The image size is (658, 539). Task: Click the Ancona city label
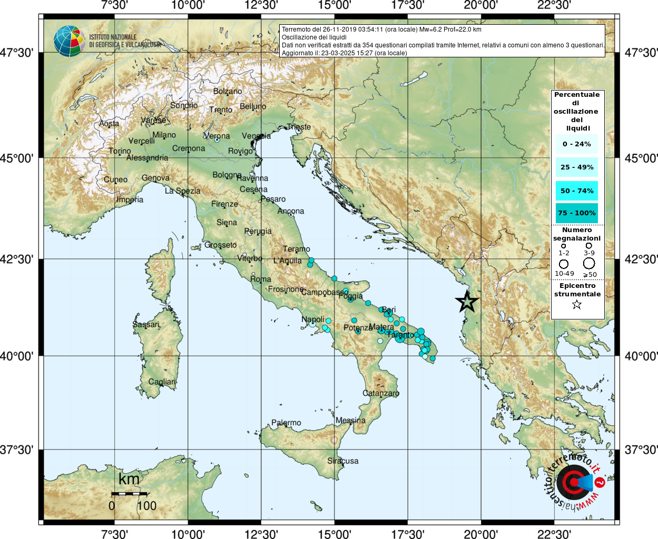291,212
